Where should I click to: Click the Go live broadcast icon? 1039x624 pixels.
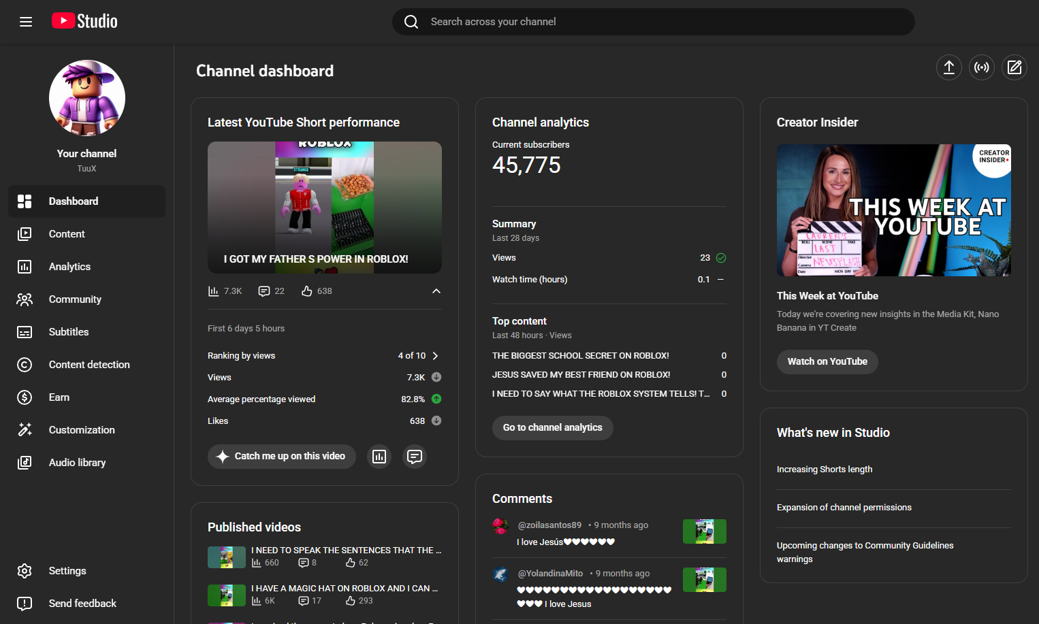(982, 67)
